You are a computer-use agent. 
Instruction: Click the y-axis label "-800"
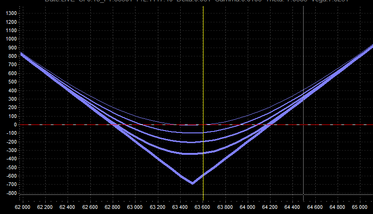tap(12, 193)
